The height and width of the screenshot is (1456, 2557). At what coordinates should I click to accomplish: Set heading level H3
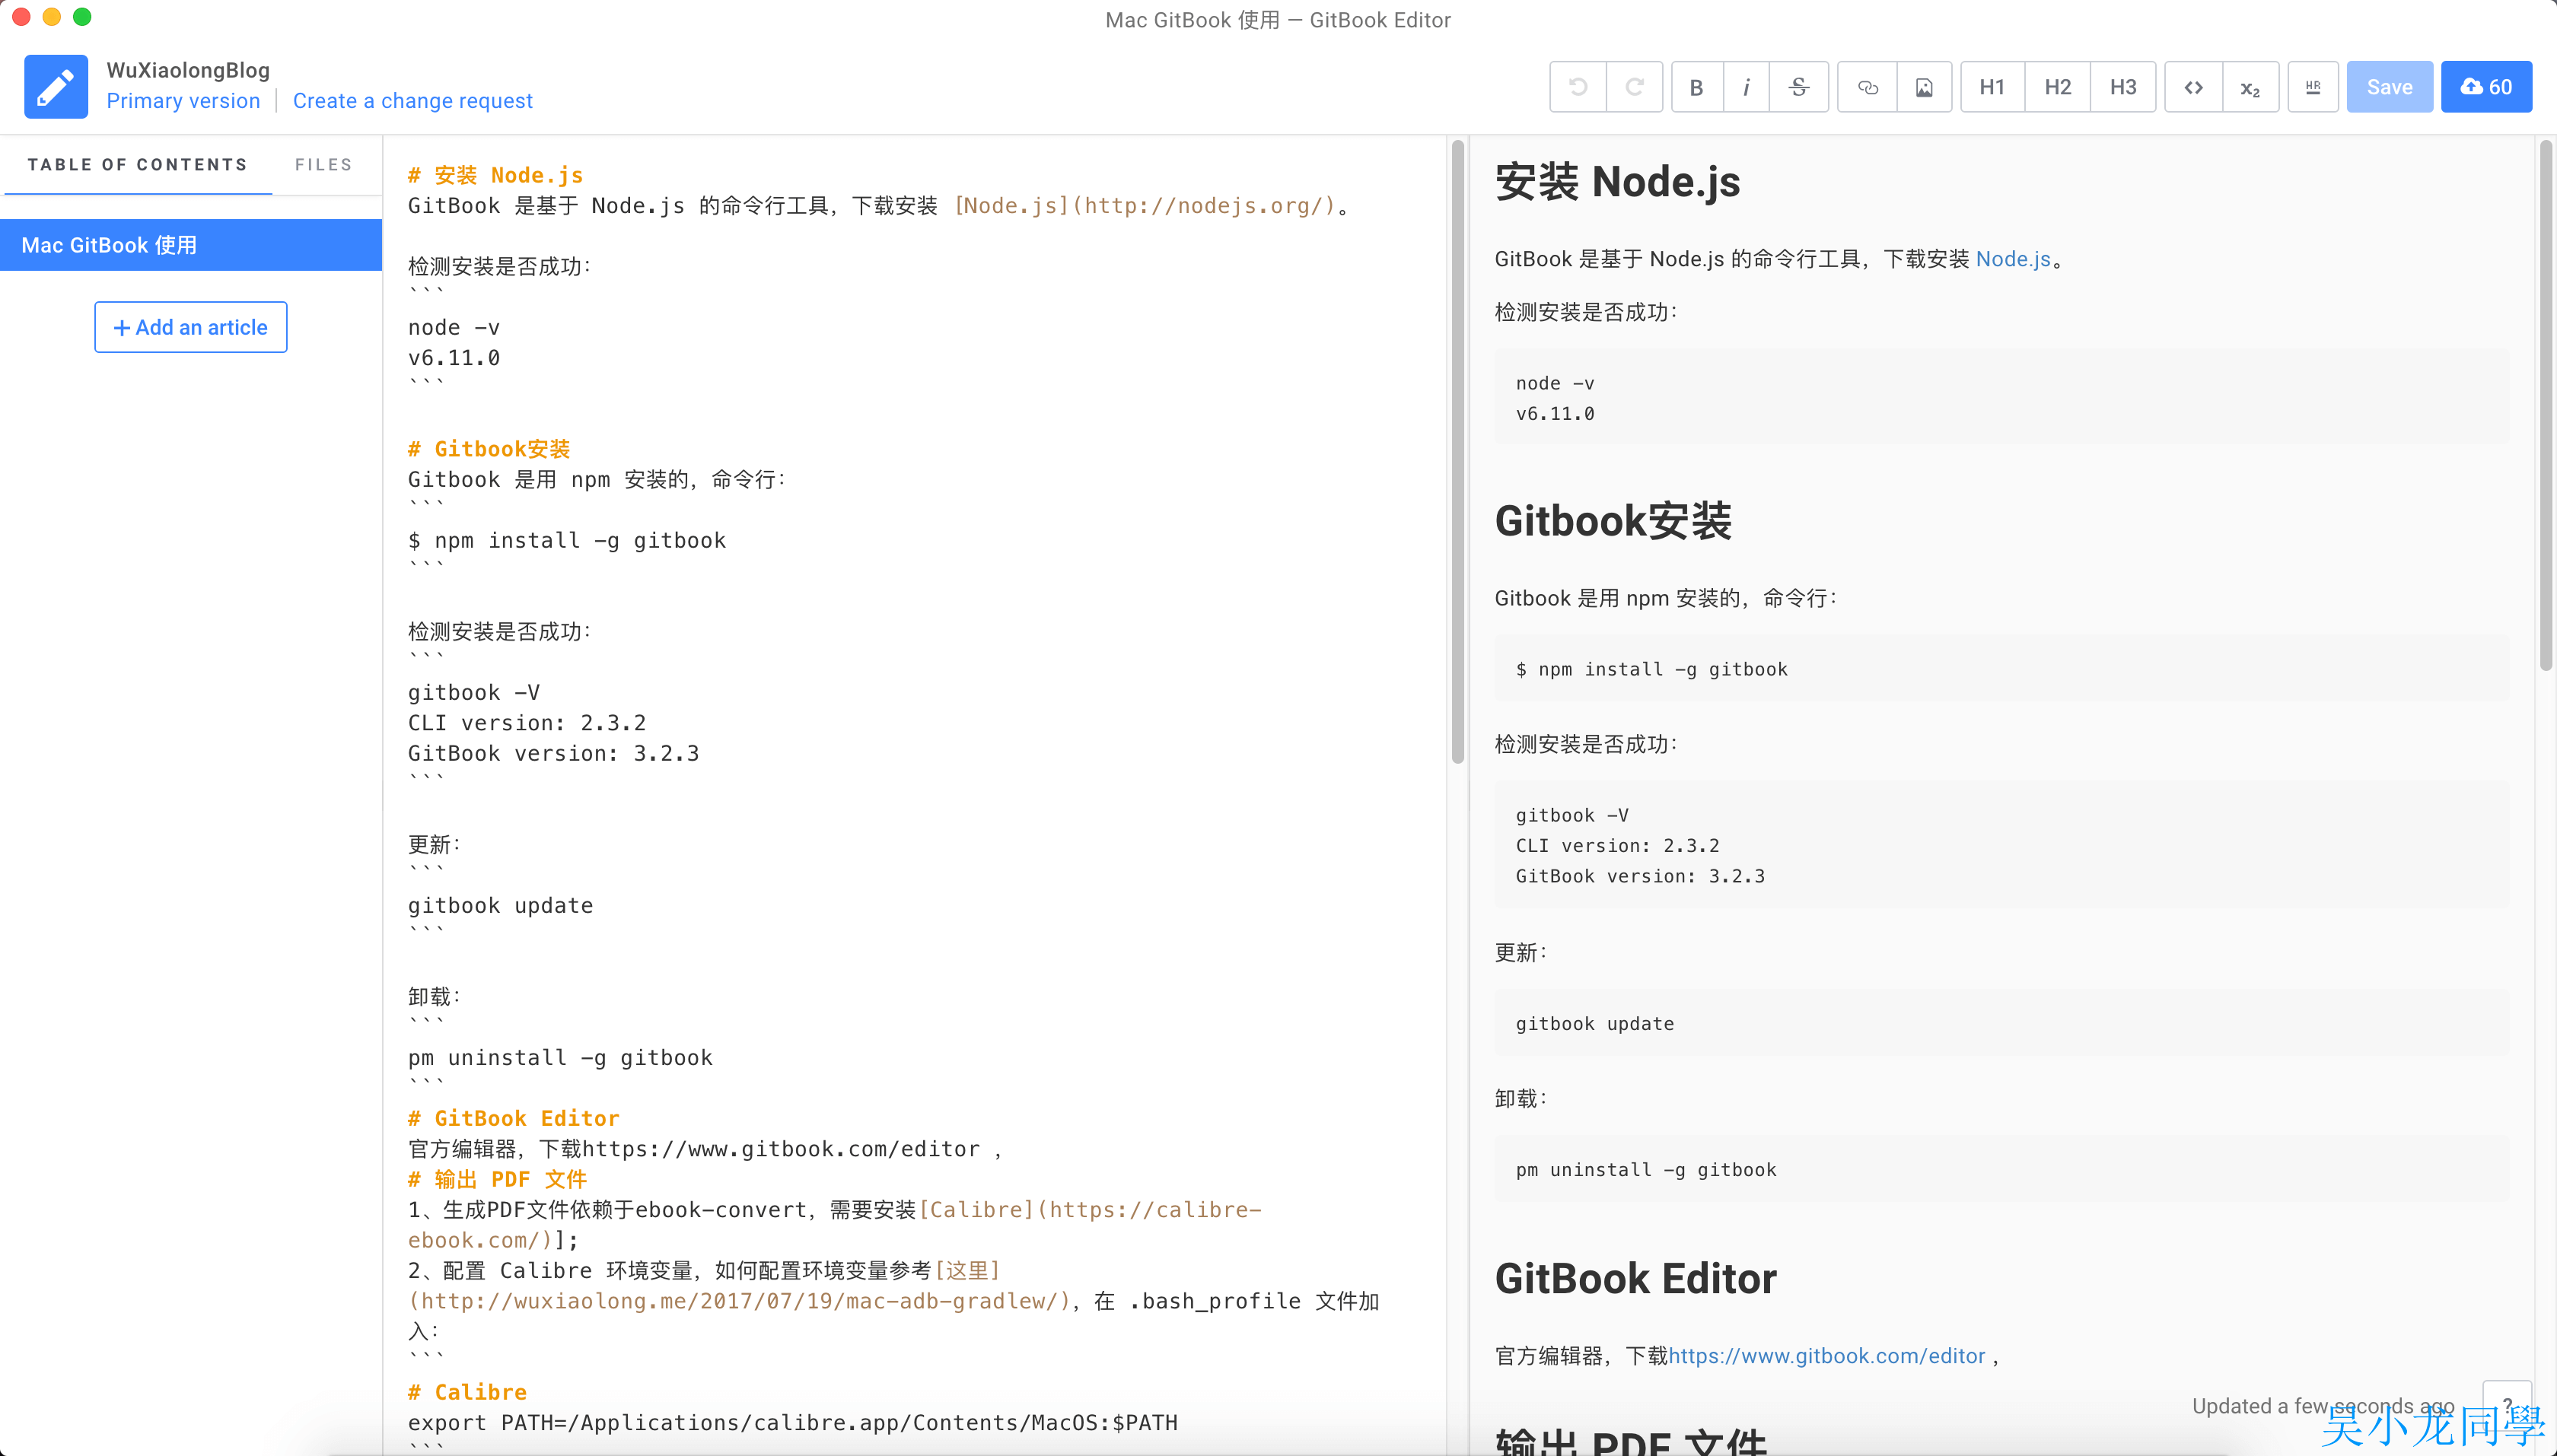tap(2122, 87)
